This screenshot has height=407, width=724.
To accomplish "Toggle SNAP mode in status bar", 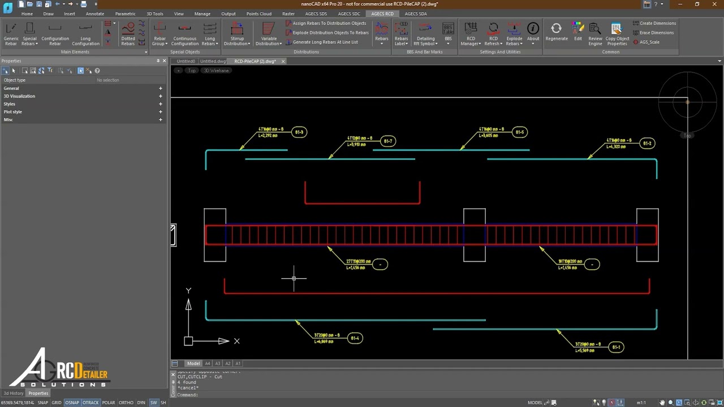I will [42, 402].
